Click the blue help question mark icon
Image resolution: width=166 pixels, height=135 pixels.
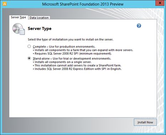[x=139, y=26]
